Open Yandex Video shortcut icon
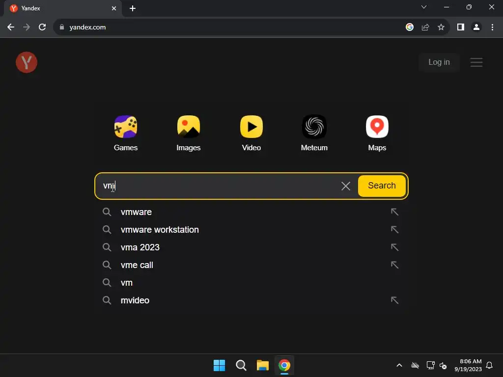This screenshot has height=377, width=503. (x=251, y=127)
